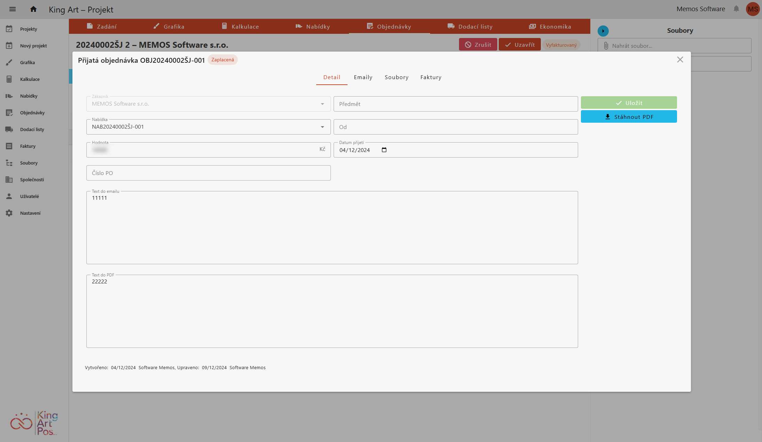
Task: Click the Kalkulace calculator sidebar icon
Action: pyautogui.click(x=9, y=79)
